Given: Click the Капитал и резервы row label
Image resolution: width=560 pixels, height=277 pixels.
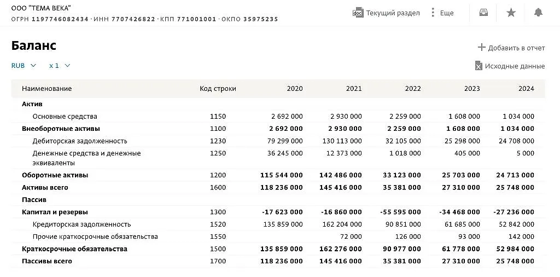Looking at the screenshot, I should click(x=55, y=212).
